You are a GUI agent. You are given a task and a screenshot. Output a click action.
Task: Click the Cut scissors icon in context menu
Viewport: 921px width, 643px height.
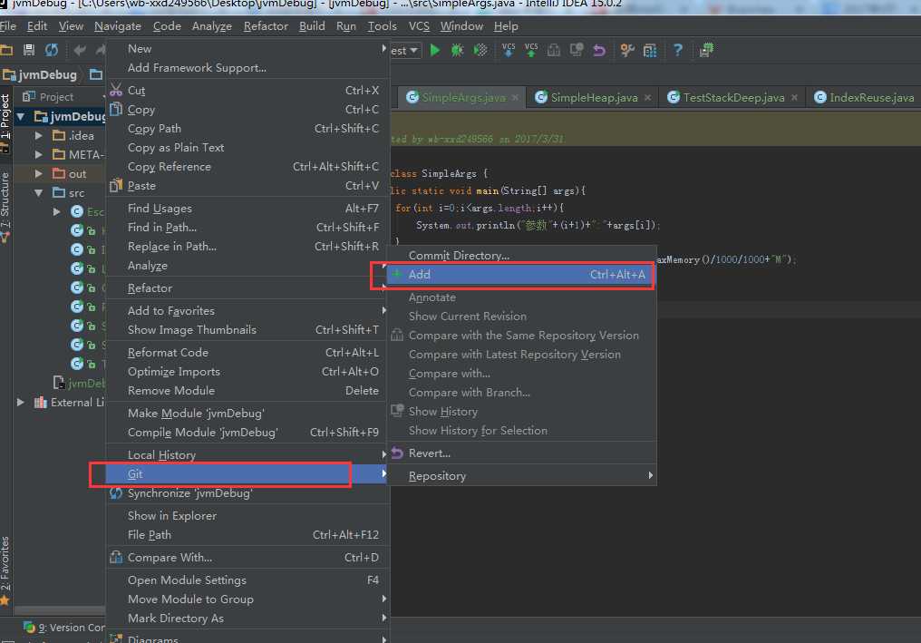tap(116, 90)
